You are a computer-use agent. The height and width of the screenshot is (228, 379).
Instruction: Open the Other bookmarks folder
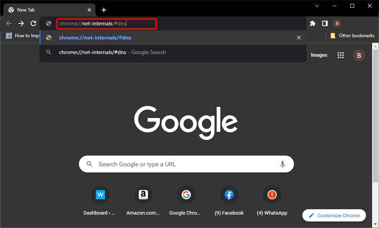click(353, 36)
